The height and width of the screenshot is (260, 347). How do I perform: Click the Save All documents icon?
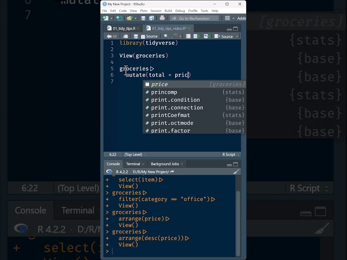pos(152,18)
